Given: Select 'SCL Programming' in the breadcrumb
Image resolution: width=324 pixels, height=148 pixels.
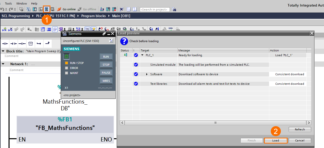Looking at the screenshot, I should click(x=16, y=16).
